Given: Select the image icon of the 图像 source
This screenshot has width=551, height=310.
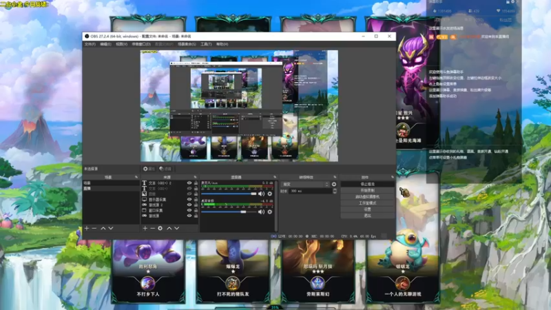Looking at the screenshot, I should (x=144, y=194).
